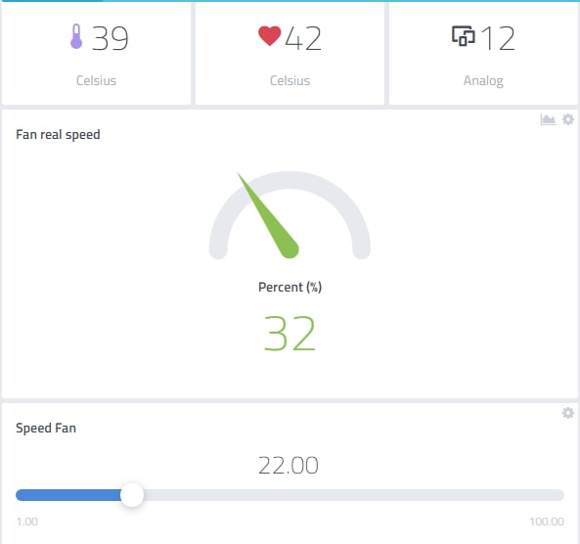Open settings gear of Speed Fan widget
Viewport: 580px width, 544px height.
568,413
